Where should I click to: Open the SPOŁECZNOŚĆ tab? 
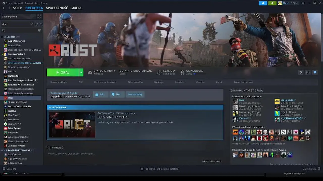pos(57,8)
